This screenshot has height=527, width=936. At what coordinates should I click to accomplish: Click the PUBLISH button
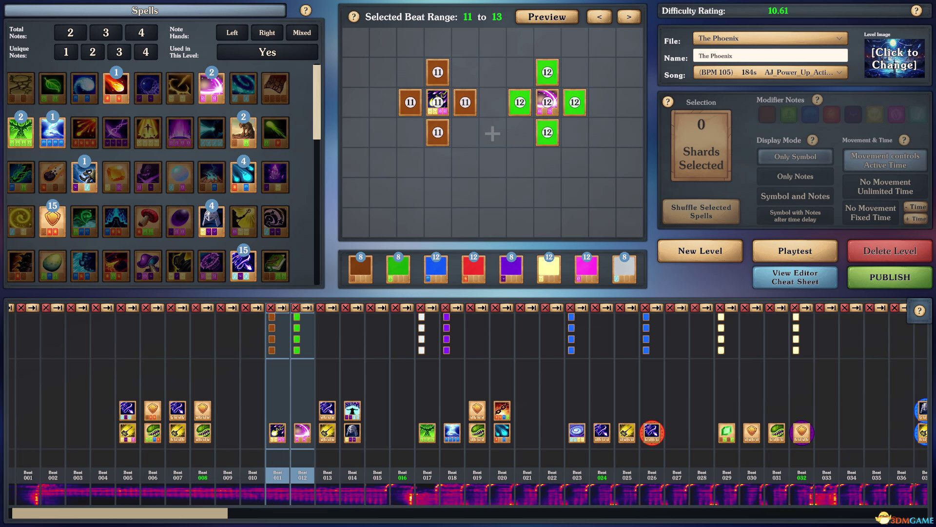[889, 277]
